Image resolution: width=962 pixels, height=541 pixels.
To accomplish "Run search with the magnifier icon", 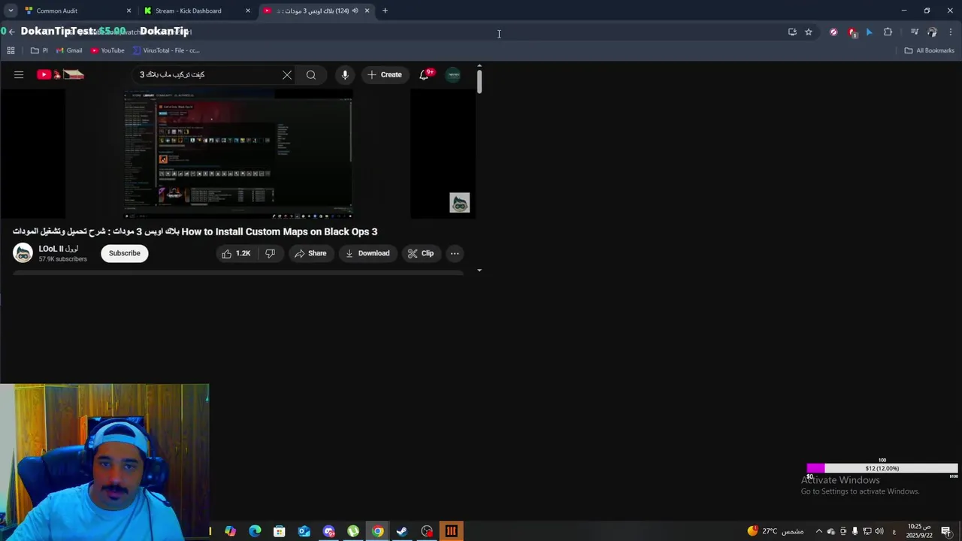I will [311, 74].
